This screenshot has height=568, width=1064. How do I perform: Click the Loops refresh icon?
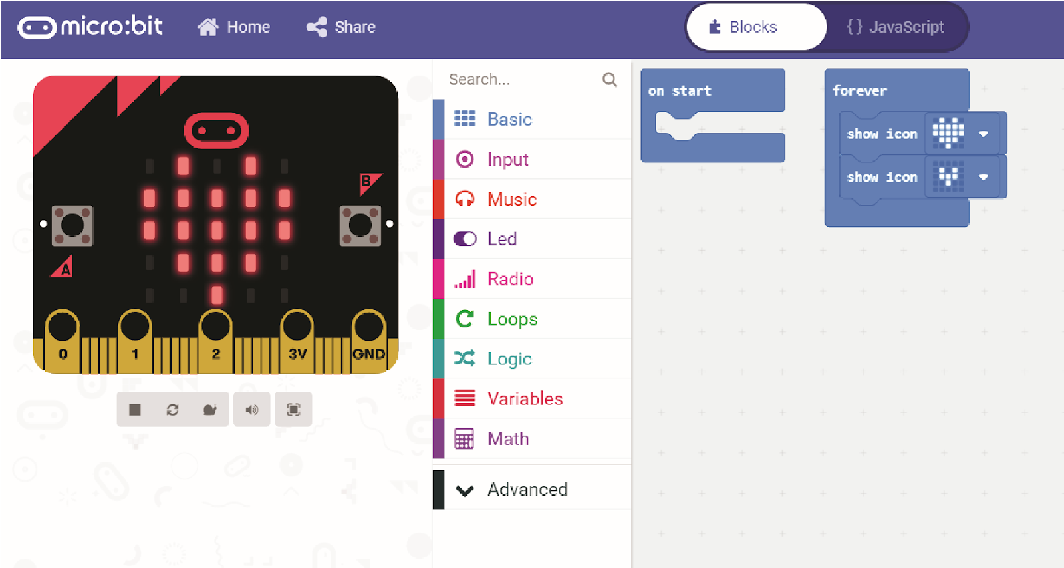(464, 319)
